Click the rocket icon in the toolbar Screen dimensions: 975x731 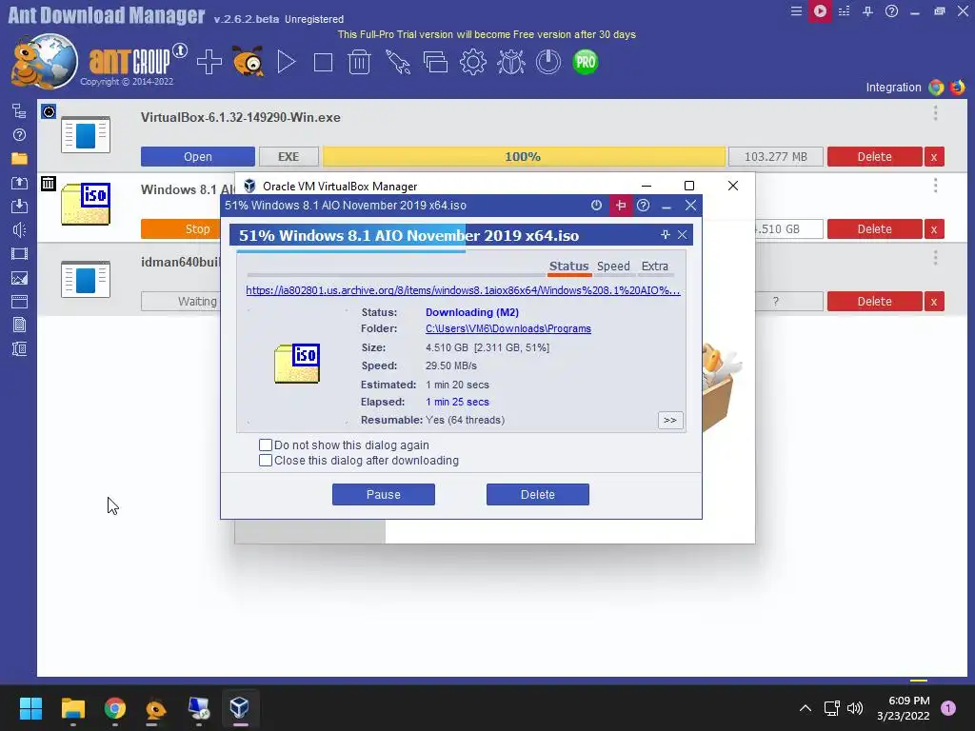pyautogui.click(x=398, y=62)
